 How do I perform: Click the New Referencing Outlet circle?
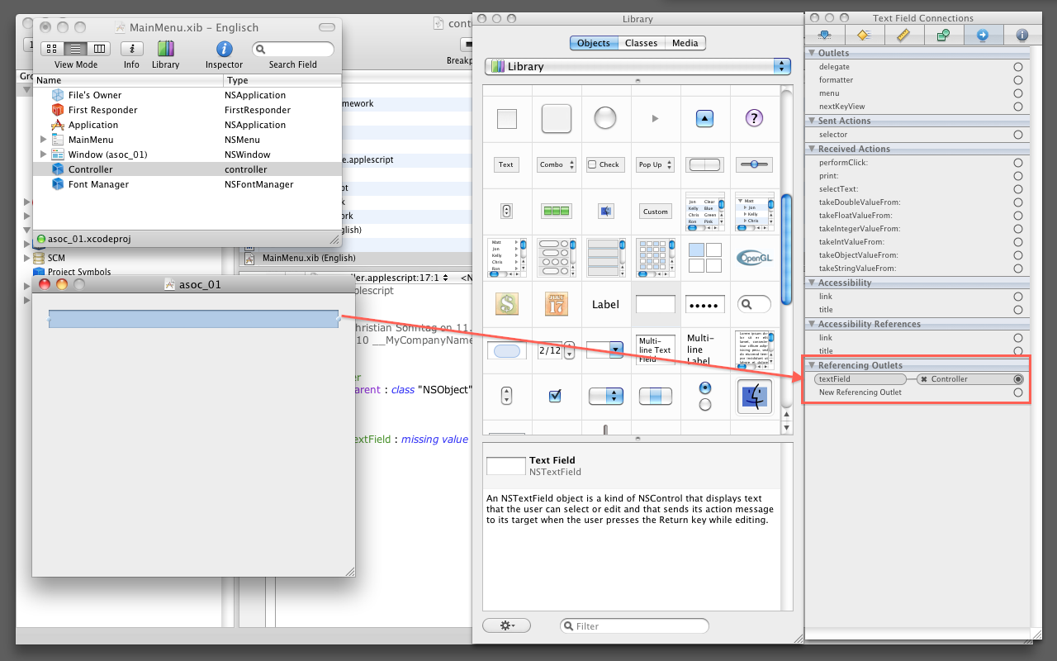click(1018, 392)
